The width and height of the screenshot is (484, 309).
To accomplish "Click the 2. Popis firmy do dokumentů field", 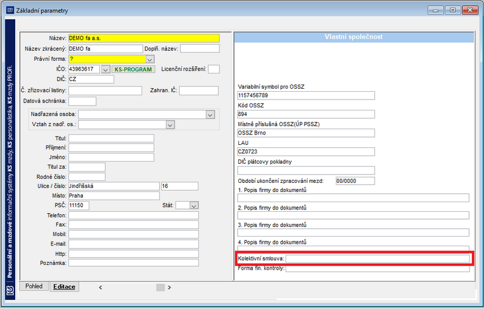I will (x=353, y=215).
